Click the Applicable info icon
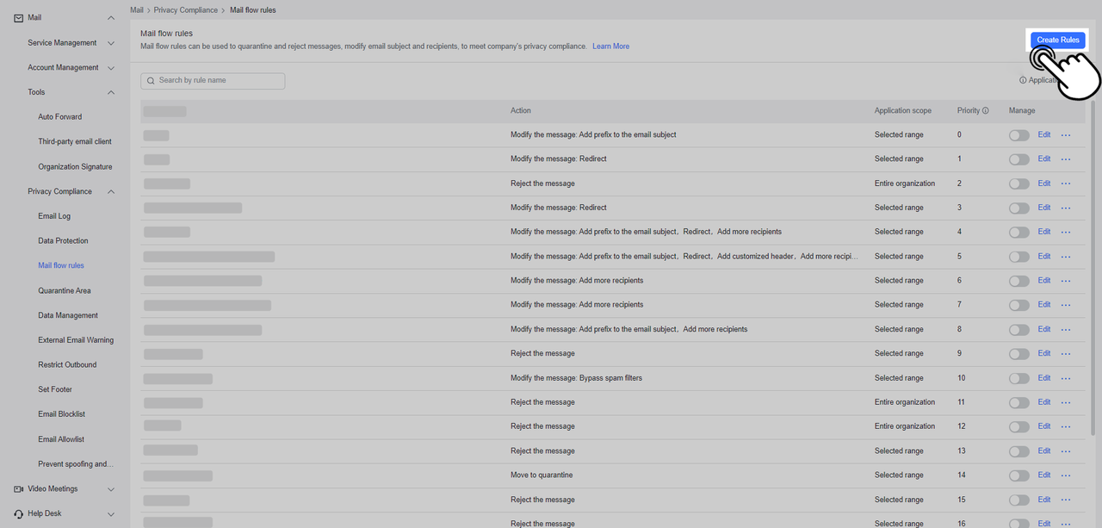 pyautogui.click(x=1025, y=79)
